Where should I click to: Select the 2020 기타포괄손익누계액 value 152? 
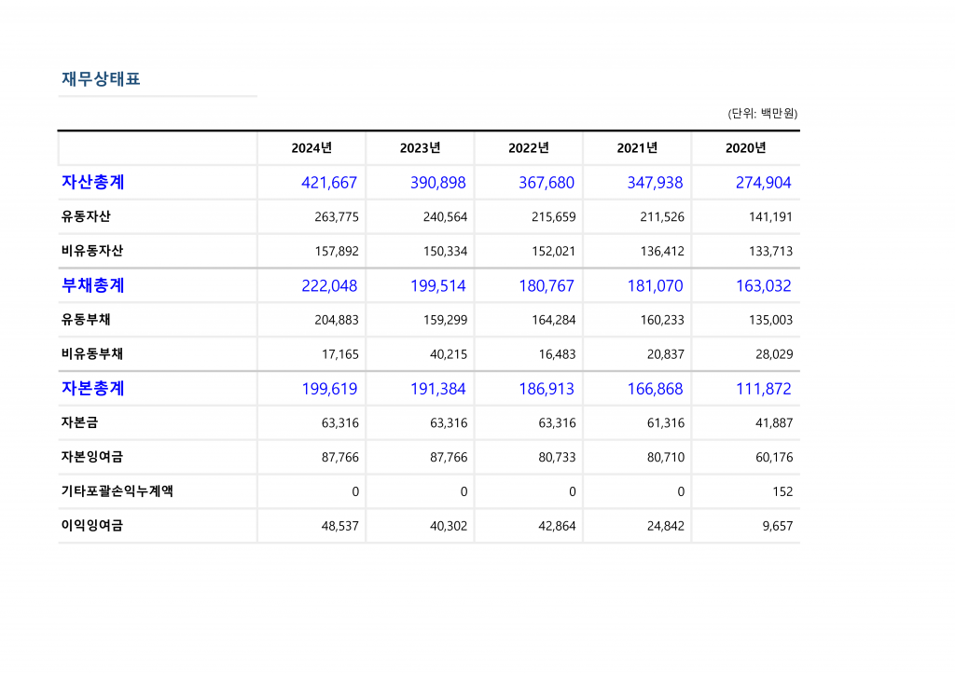tap(782, 491)
